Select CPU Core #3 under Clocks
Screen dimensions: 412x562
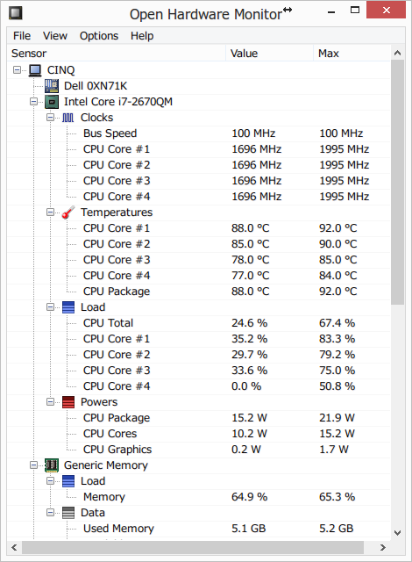[199, 181]
